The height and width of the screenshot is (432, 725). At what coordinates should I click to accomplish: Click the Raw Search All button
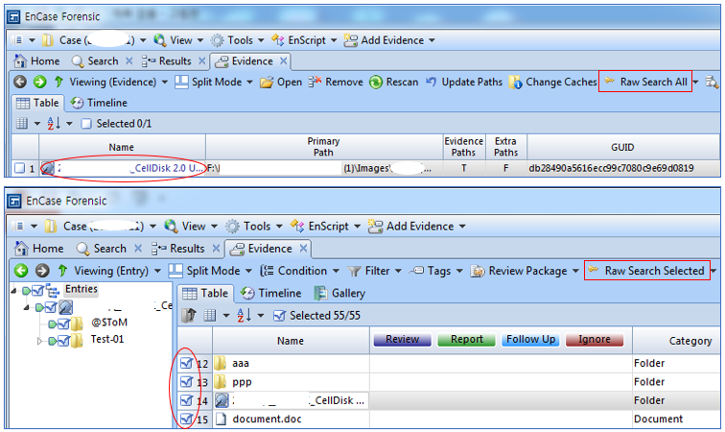pos(645,82)
